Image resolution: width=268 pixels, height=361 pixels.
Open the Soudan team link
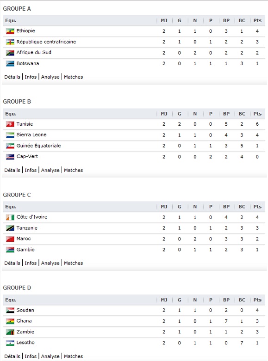[x=25, y=310]
